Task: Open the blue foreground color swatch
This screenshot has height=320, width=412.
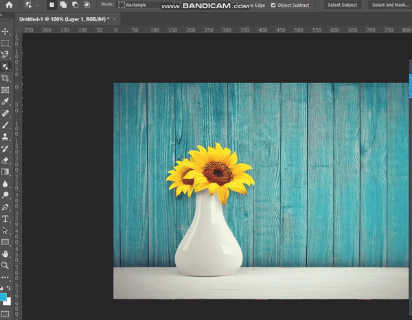Action: click(3, 297)
